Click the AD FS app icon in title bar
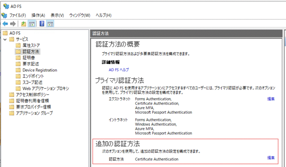This screenshot has width=286, height=167. pyautogui.click(x=6, y=6)
